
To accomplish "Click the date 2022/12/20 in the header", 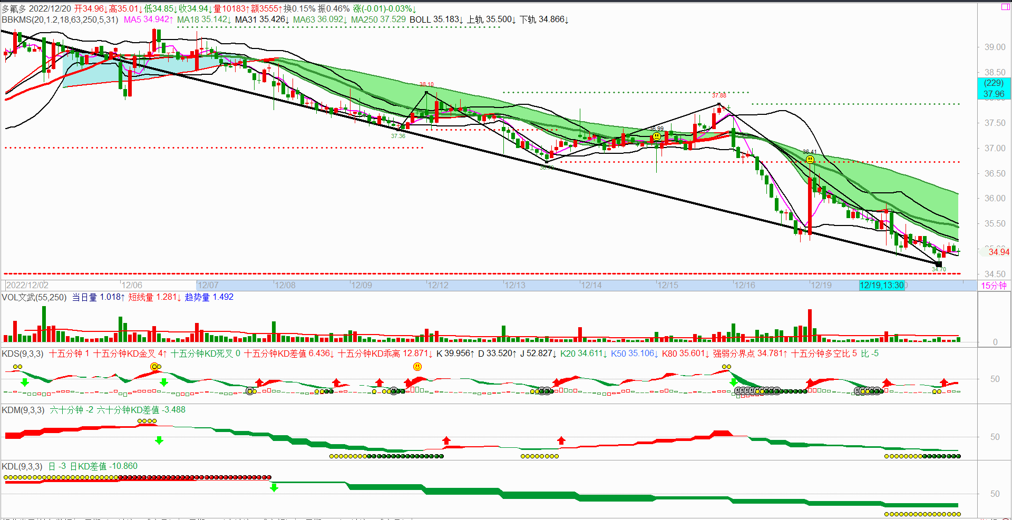I will click(50, 9).
